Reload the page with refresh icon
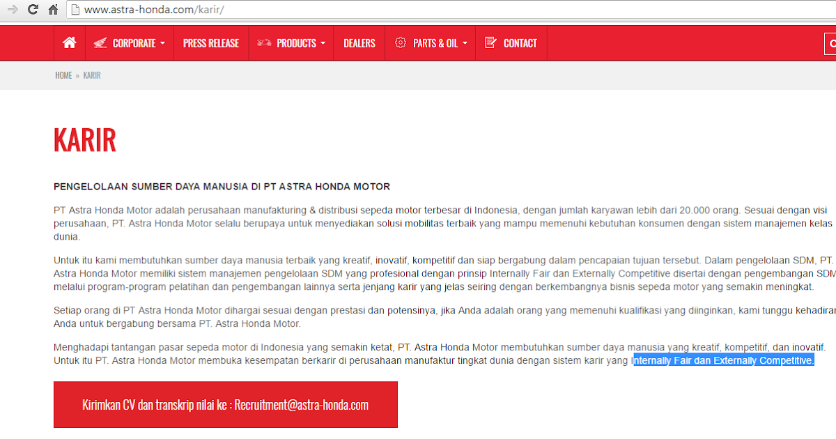This screenshot has height=439, width=836. 33,10
